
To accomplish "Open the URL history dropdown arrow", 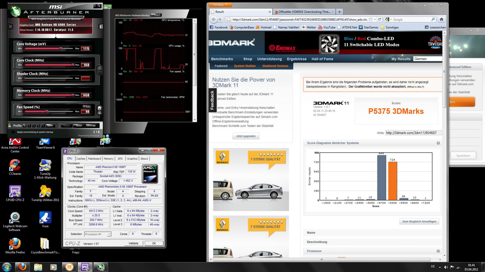I will (375, 19).
